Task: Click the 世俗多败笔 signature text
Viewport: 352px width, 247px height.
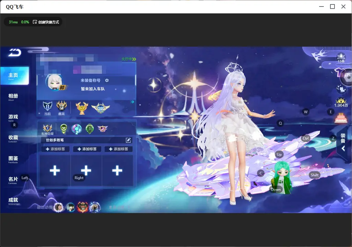Action: click(x=55, y=140)
